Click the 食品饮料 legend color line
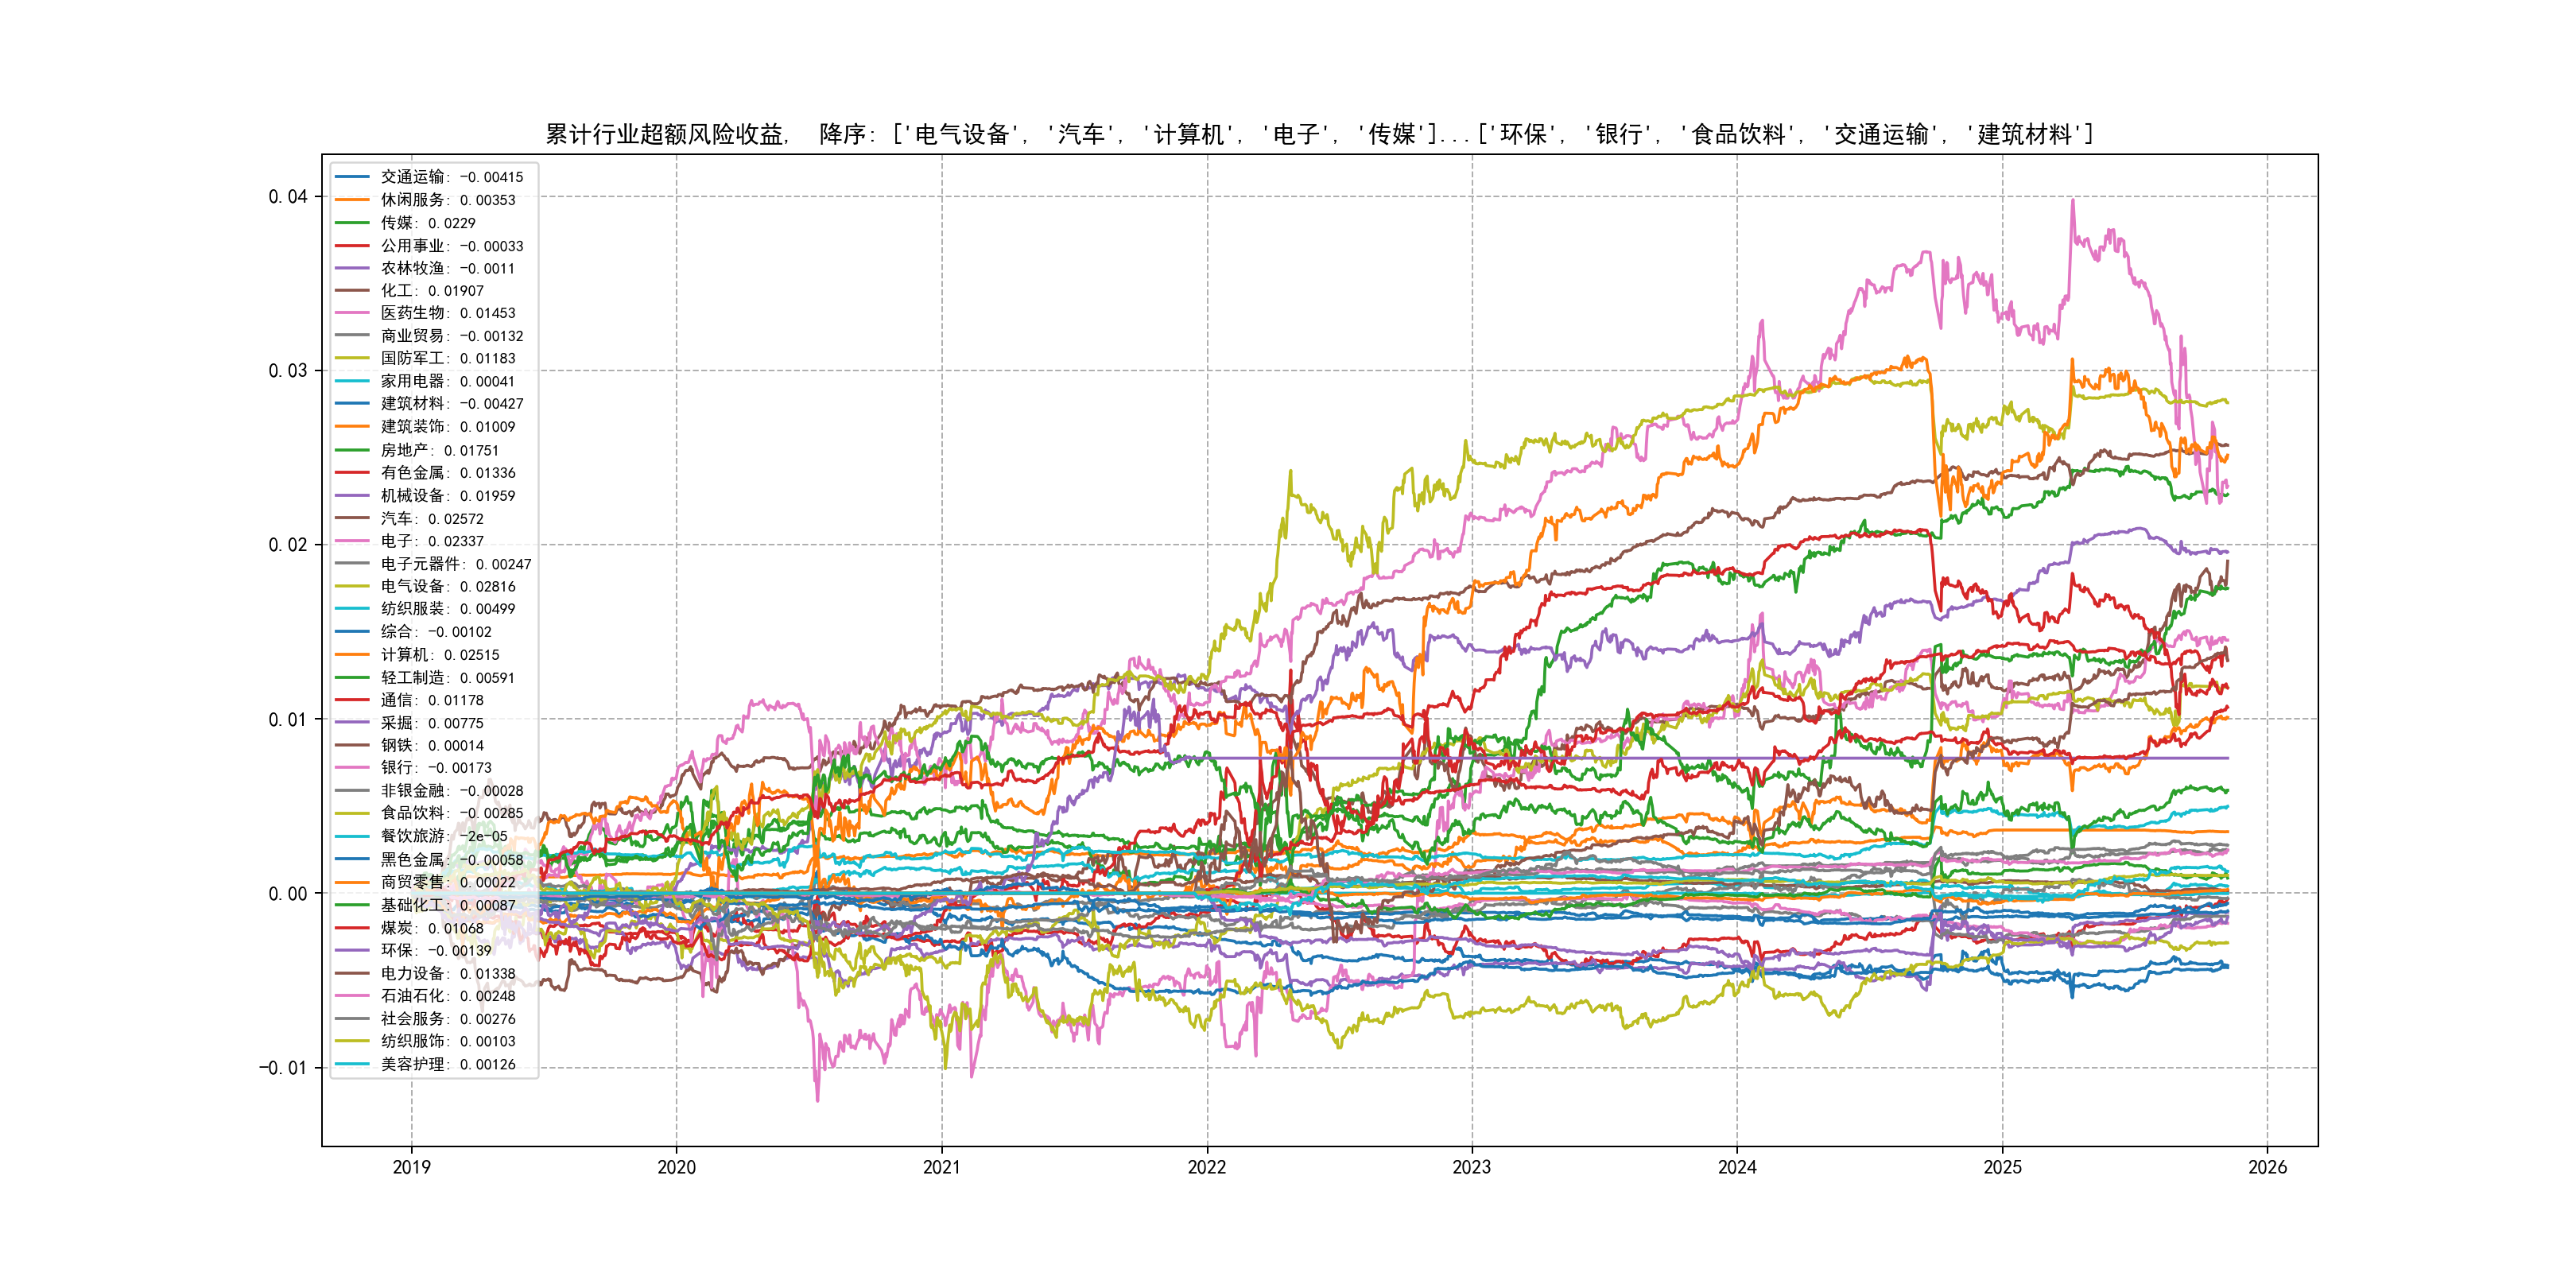2576x1288 pixels. pyautogui.click(x=352, y=813)
